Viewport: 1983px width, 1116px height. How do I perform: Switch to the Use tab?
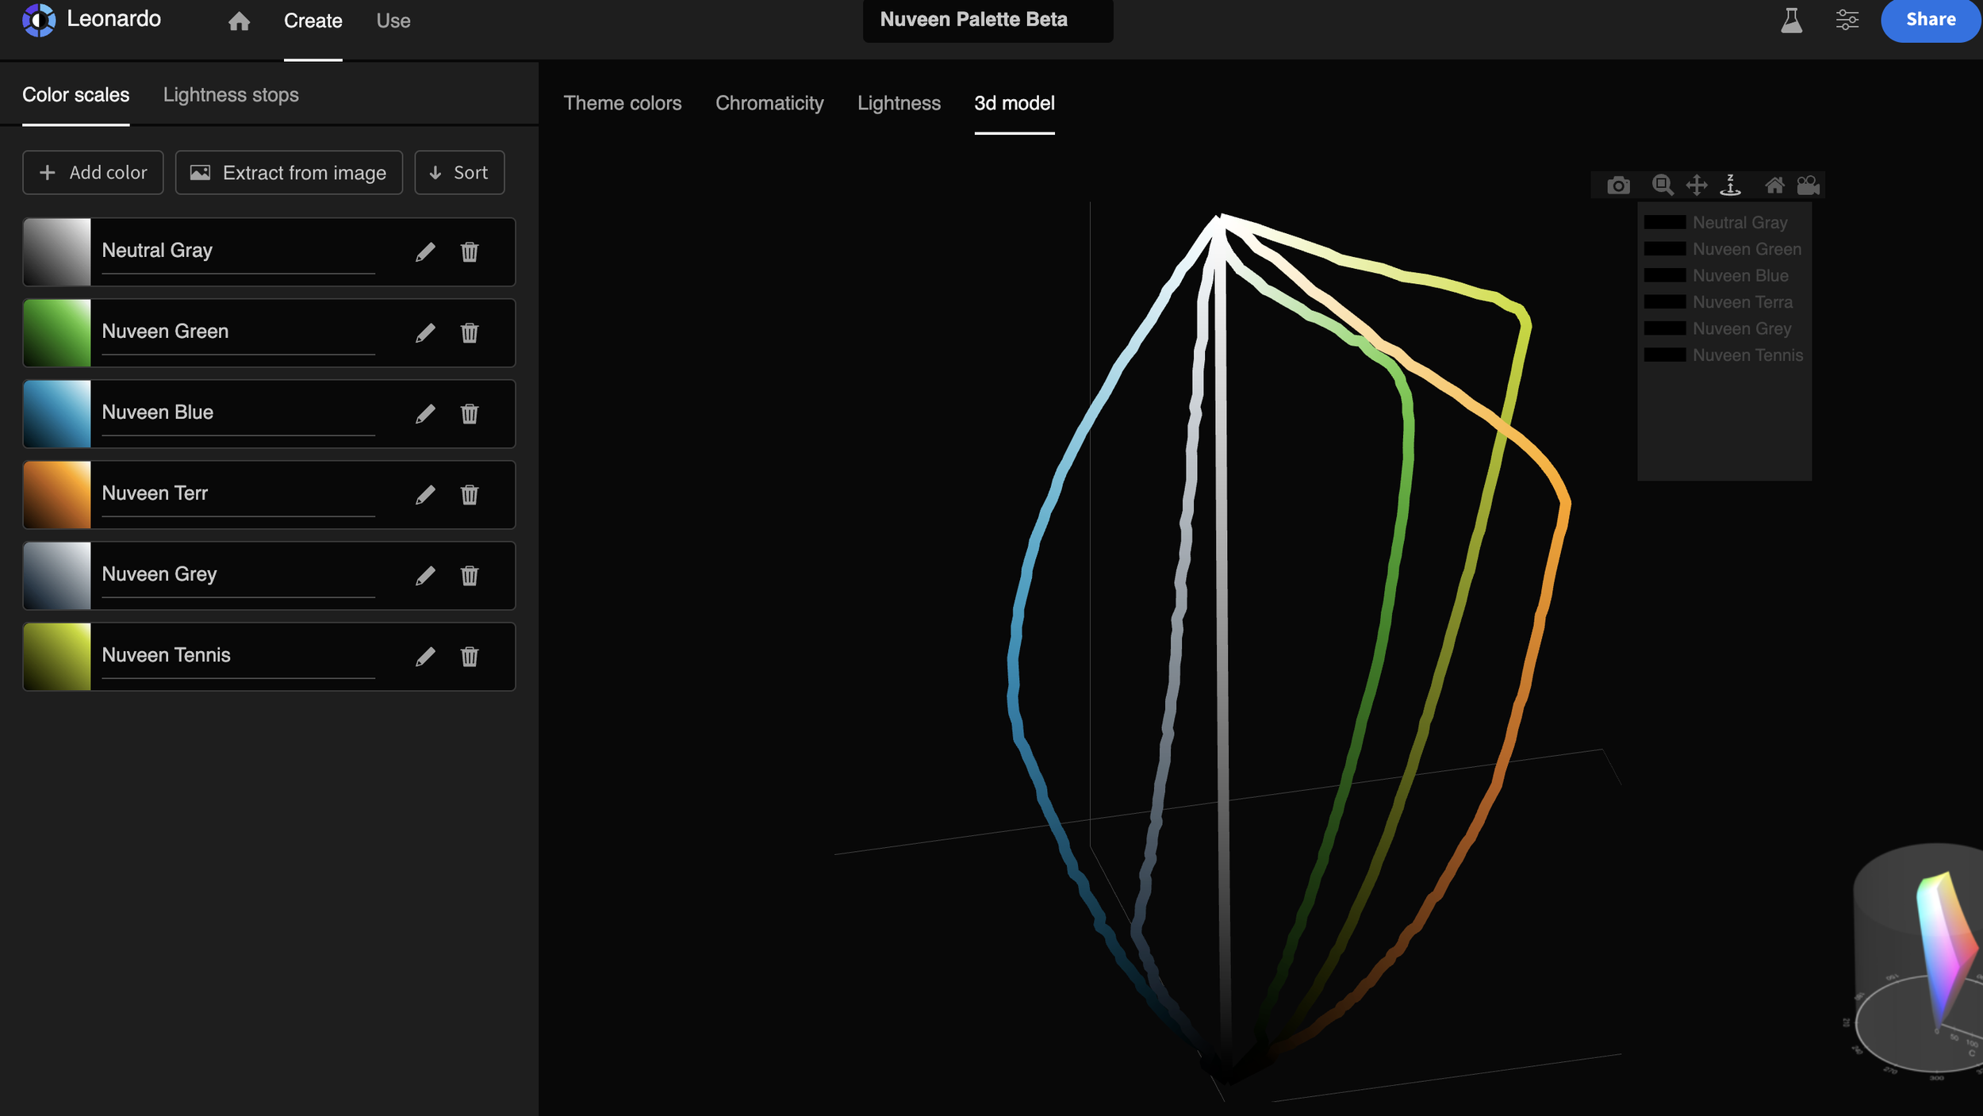click(393, 21)
